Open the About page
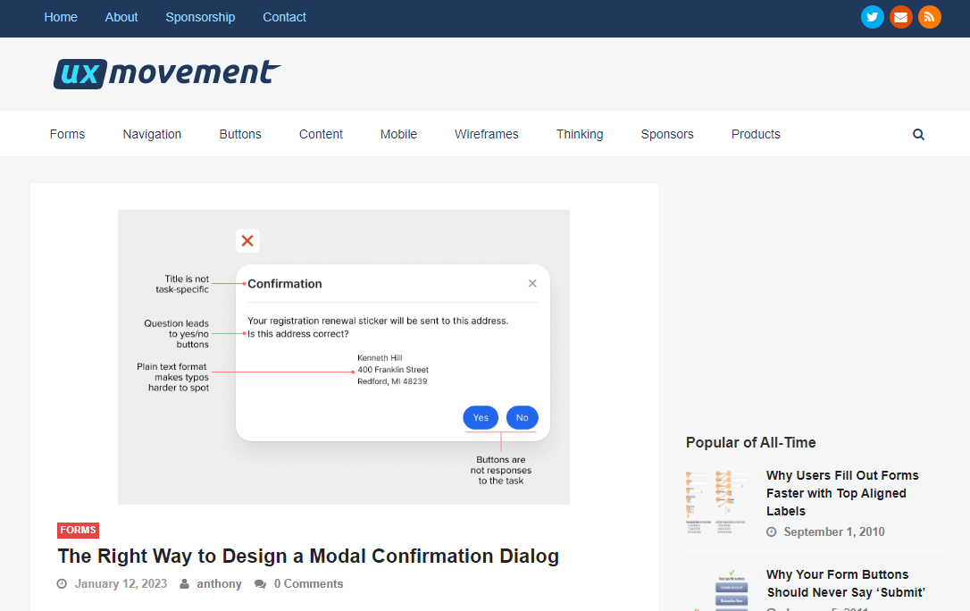This screenshot has height=611, width=970. click(x=121, y=17)
